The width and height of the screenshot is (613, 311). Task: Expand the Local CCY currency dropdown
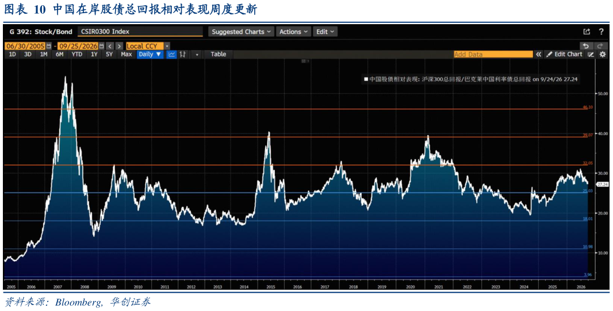[x=167, y=46]
